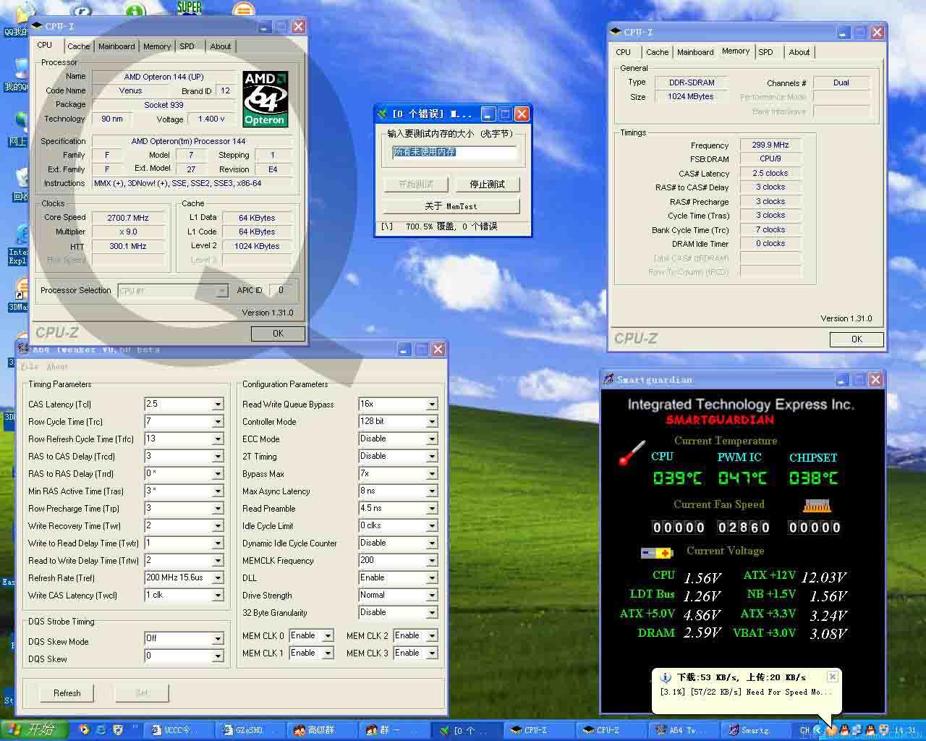Click the Core Speed value 2700.7 MHz
This screenshot has width=926, height=741.
128,218
